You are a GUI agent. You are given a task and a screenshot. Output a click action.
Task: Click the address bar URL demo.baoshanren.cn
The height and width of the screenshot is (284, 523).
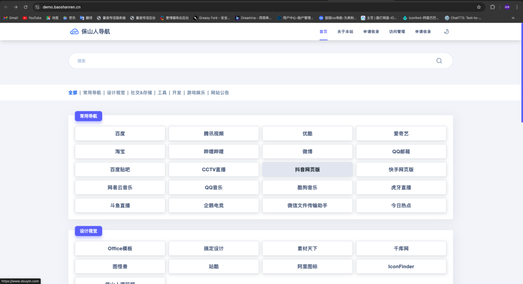point(61,7)
